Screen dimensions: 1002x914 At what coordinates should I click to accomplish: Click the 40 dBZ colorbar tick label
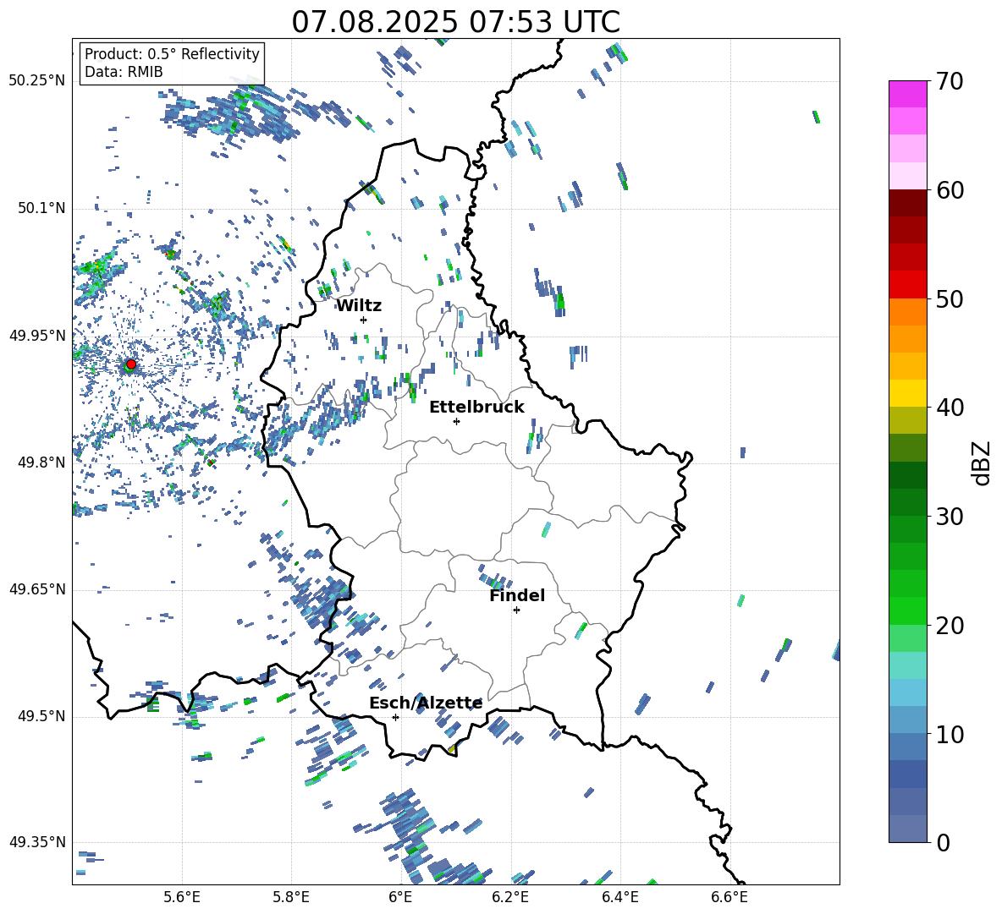(x=950, y=408)
